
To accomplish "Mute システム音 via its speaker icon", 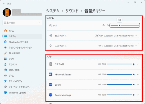I will pyautogui.click(x=99, y=64).
